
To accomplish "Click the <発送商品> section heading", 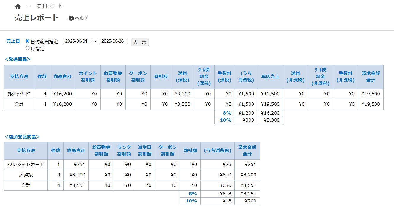I will click(x=18, y=59).
